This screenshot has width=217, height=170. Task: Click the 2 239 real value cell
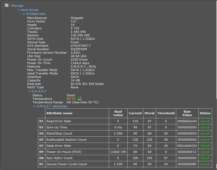pyautogui.click(x=118, y=164)
